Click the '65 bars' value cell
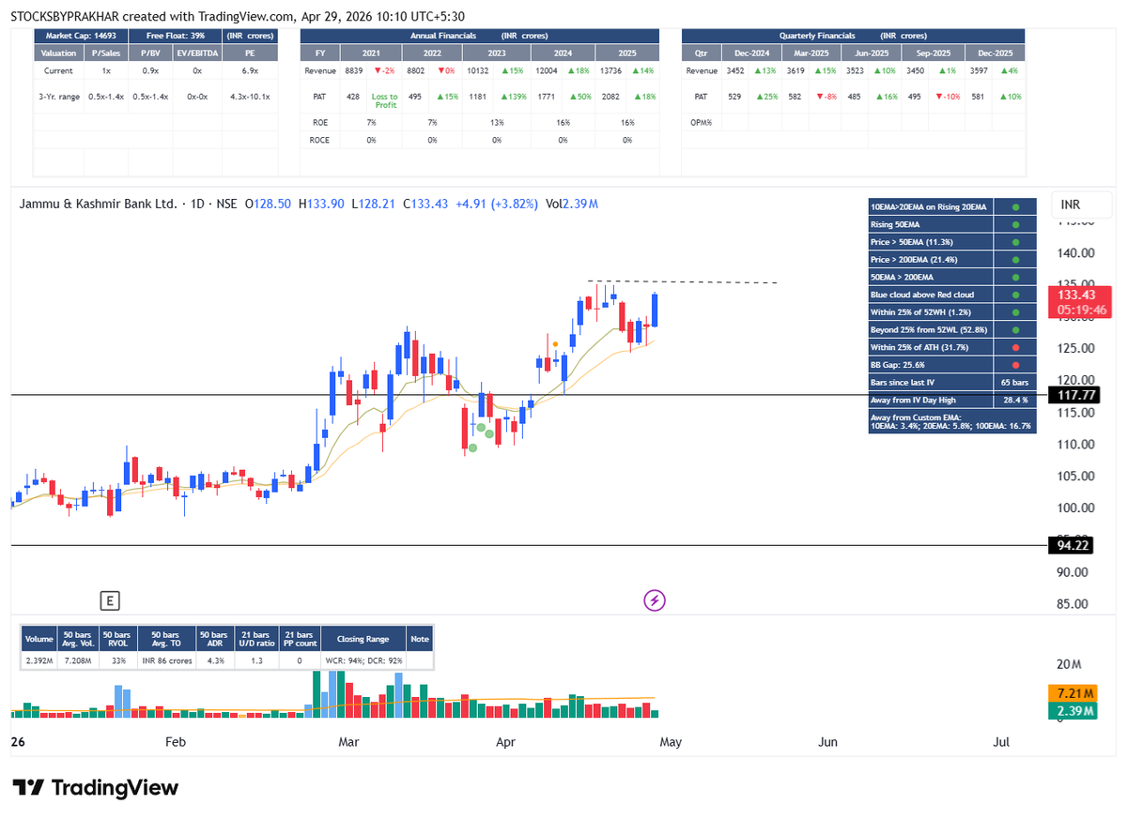Image resolution: width=1127 pixels, height=819 pixels. click(x=1014, y=382)
